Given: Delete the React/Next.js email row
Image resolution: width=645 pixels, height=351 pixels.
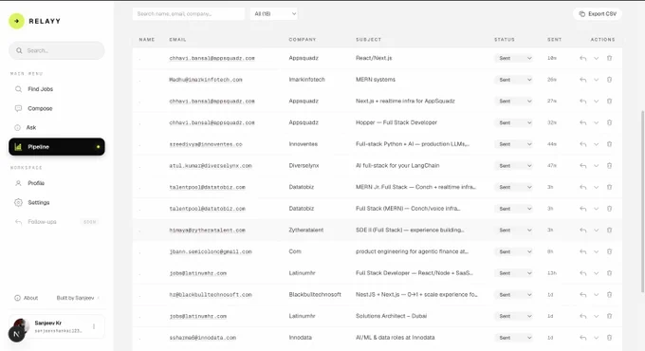Looking at the screenshot, I should click(609, 58).
